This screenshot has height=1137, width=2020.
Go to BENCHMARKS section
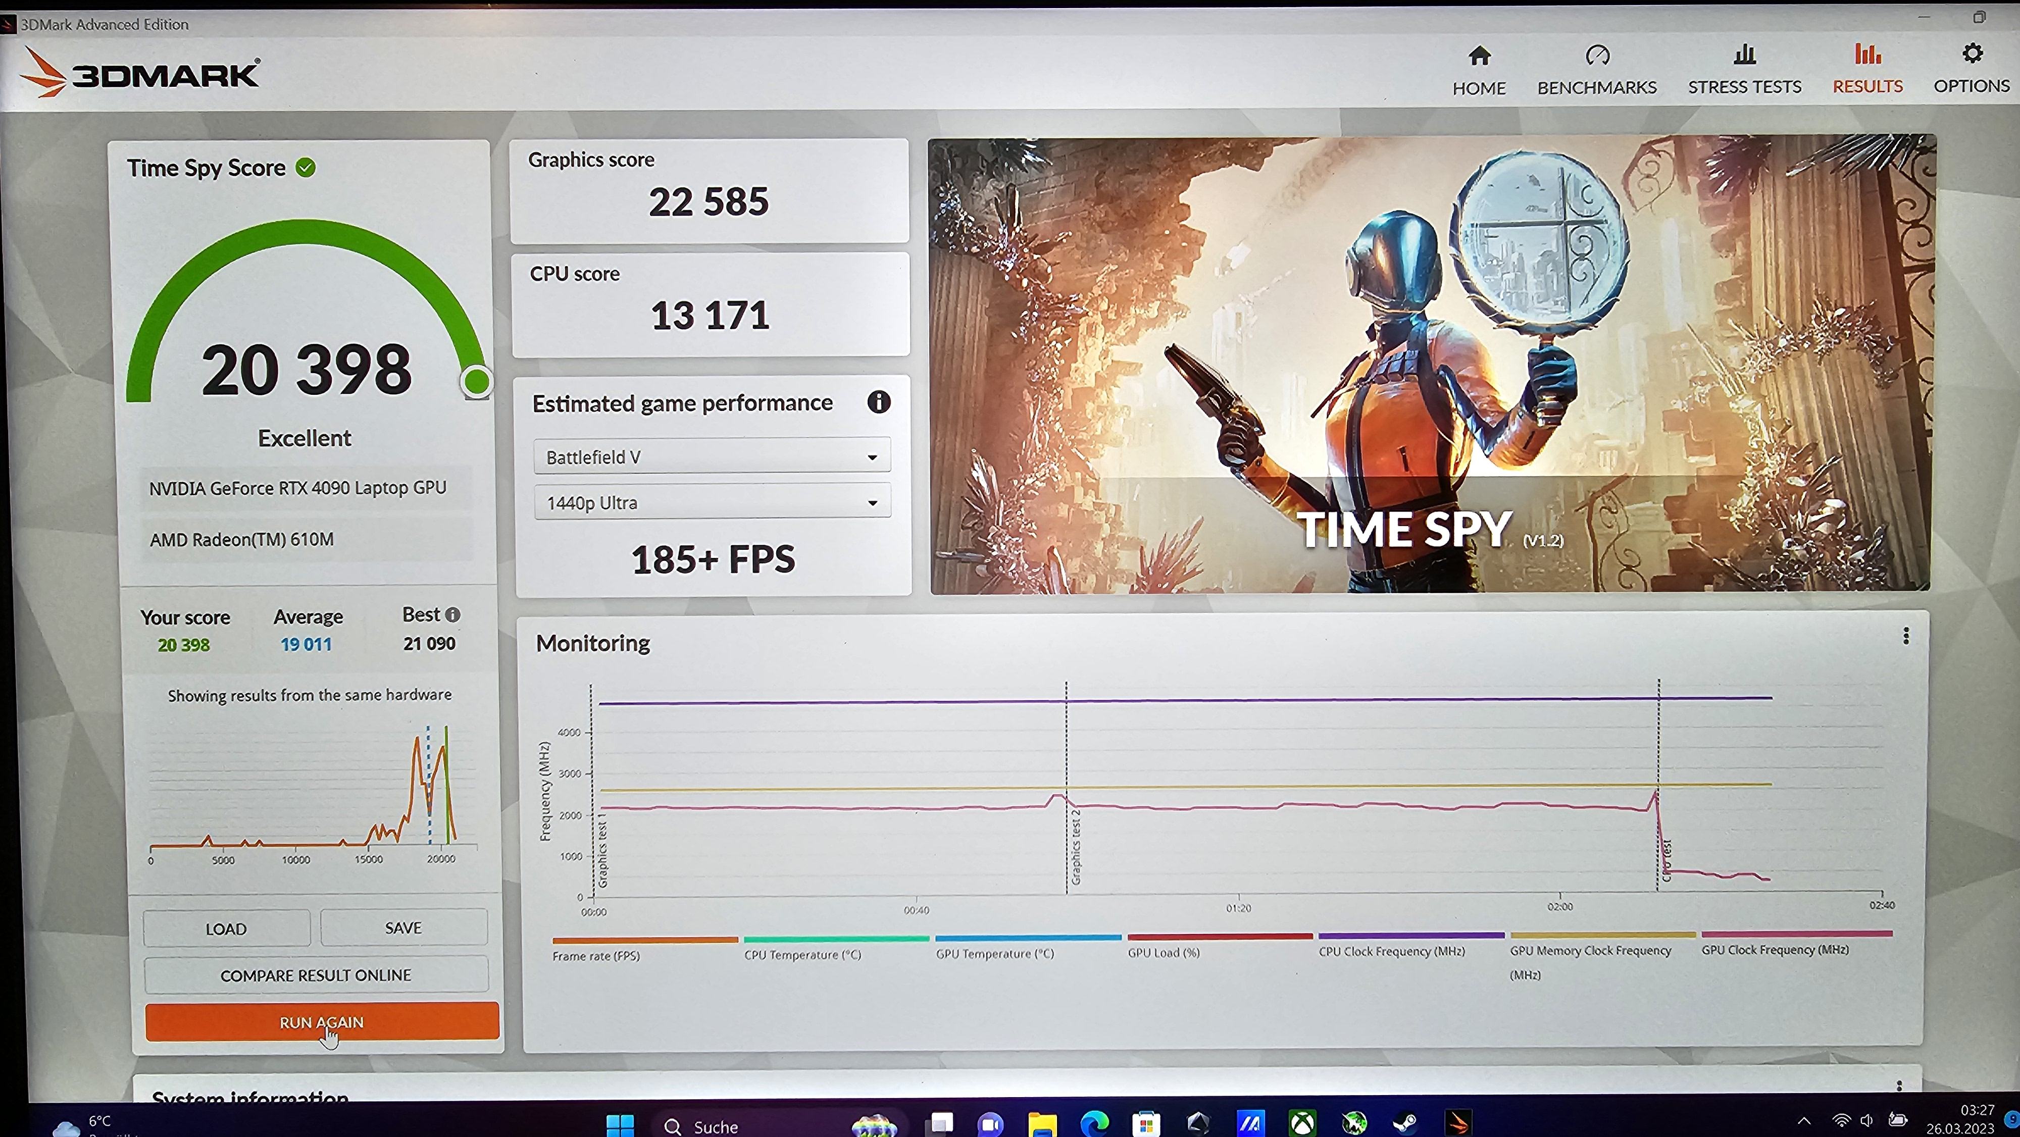(x=1596, y=71)
